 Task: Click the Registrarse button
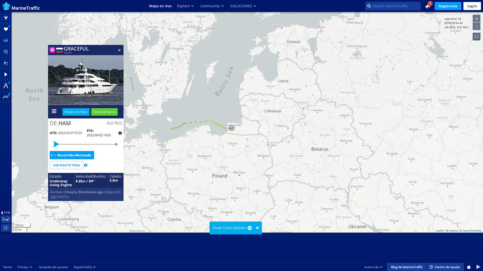(448, 6)
